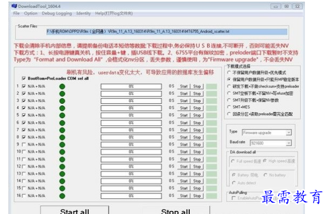This screenshot has width=327, height=214.
Task: Click Start button for row 1
Action: [x=184, y=87]
